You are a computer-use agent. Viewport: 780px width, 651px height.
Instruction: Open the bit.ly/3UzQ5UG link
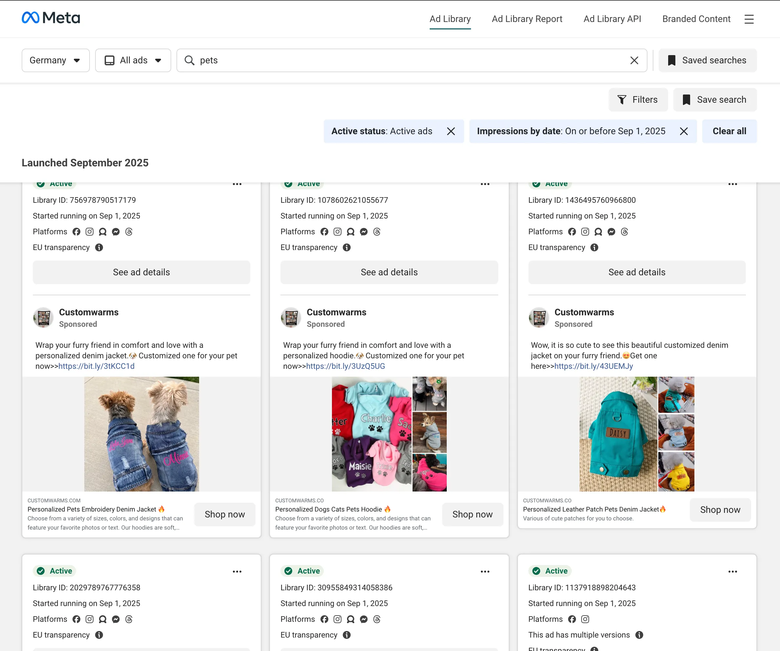345,366
